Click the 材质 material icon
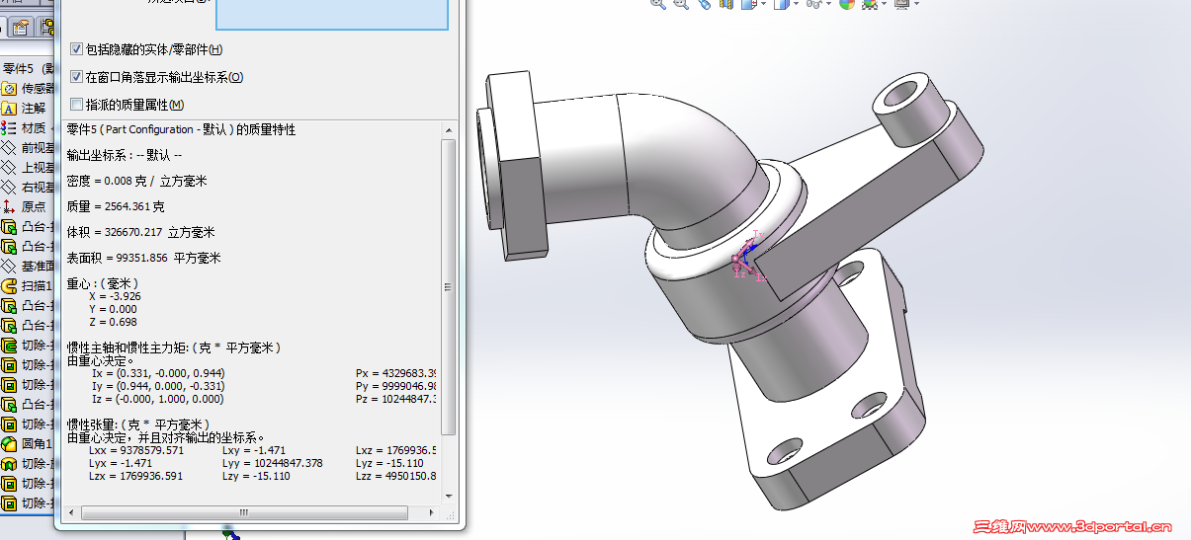 (x=9, y=128)
